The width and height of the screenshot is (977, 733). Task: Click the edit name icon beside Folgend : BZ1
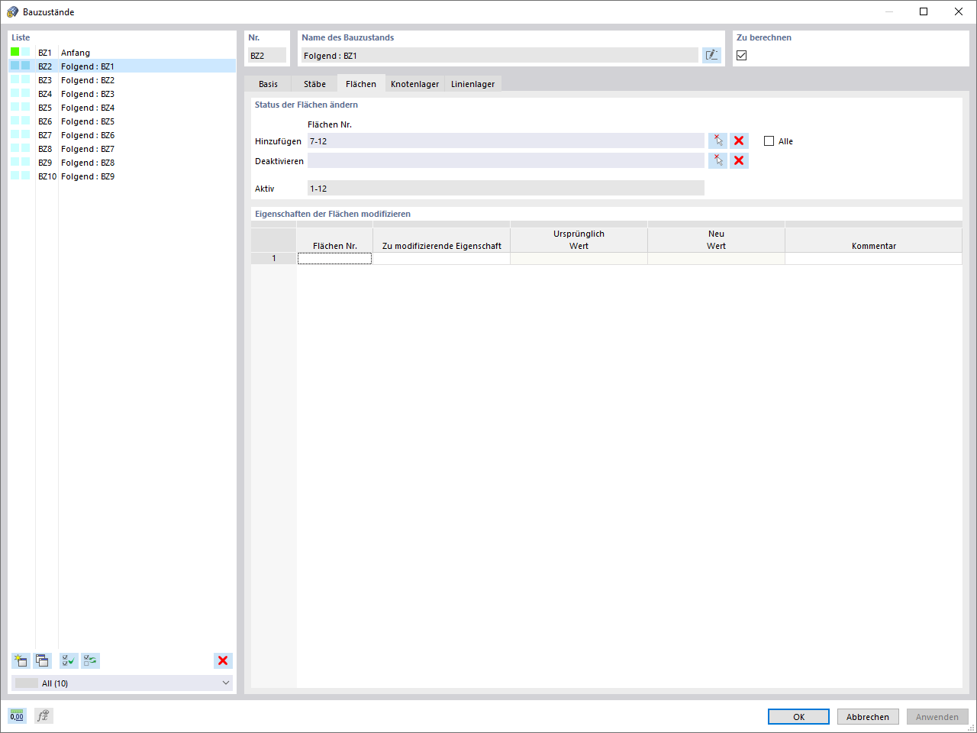[711, 55]
